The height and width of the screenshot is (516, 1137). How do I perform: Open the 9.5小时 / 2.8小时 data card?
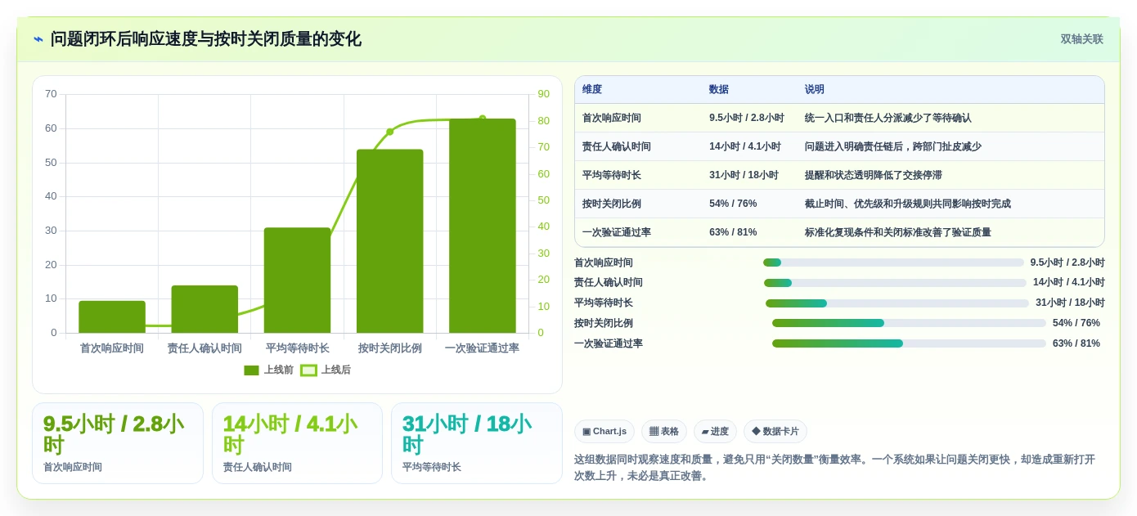click(118, 443)
